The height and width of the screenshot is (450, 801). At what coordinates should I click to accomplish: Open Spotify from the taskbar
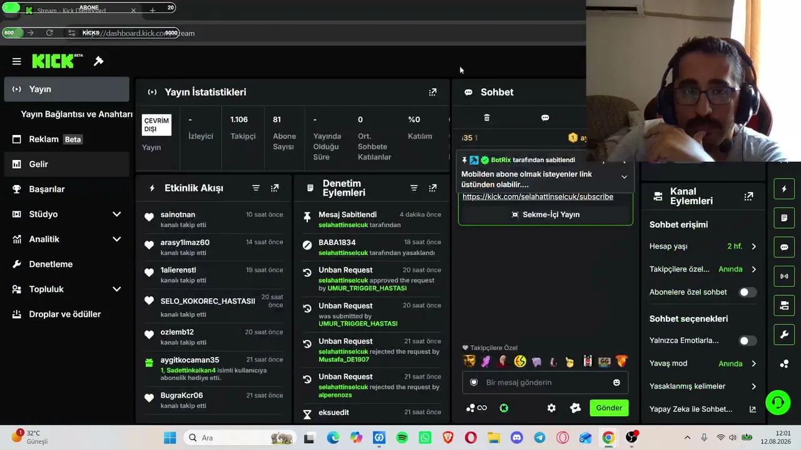tap(402, 438)
